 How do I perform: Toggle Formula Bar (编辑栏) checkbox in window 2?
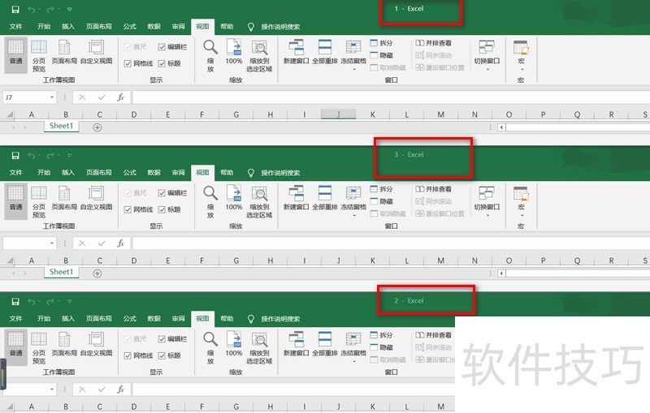pos(162,339)
